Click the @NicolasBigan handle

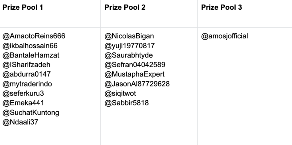(129, 36)
